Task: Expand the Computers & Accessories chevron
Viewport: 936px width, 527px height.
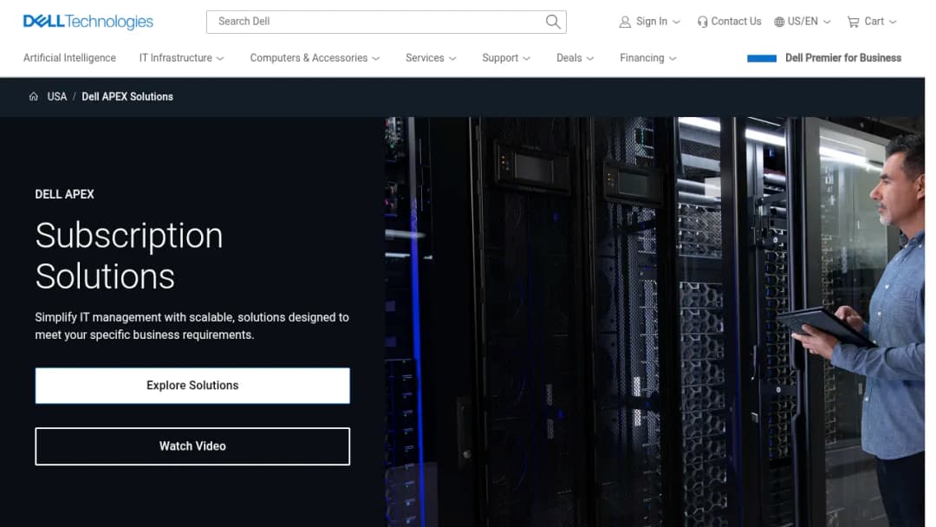Action: tap(375, 58)
